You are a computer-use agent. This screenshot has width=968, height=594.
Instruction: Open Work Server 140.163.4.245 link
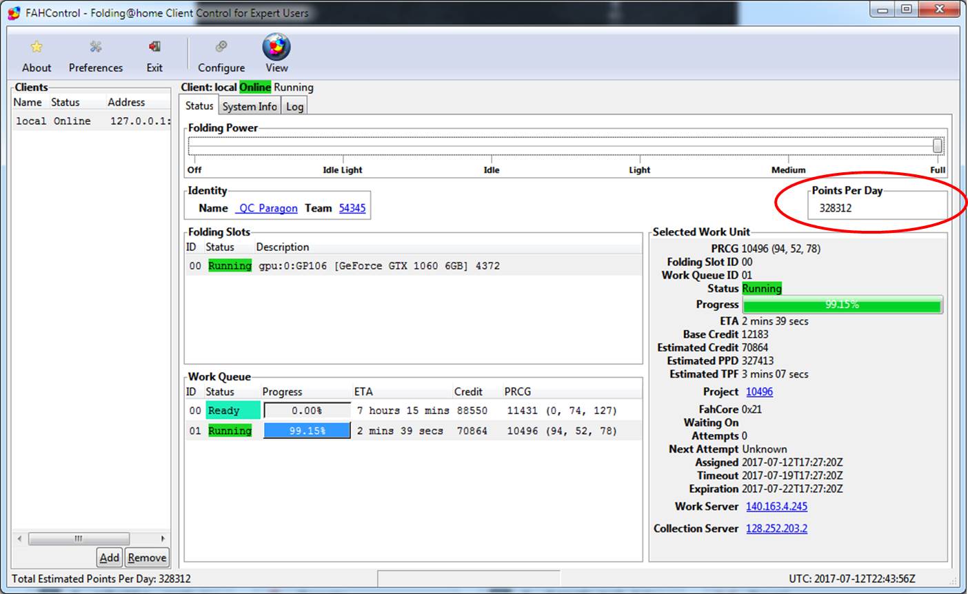[x=776, y=506]
